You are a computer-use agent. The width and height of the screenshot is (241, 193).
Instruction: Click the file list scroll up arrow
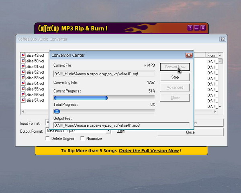coord(220,55)
